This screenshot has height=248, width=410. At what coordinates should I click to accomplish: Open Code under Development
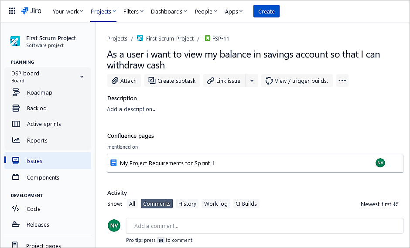[x=34, y=209]
